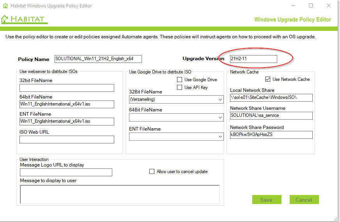Click the Cancel button
The height and width of the screenshot is (222, 340).
(x=304, y=200)
